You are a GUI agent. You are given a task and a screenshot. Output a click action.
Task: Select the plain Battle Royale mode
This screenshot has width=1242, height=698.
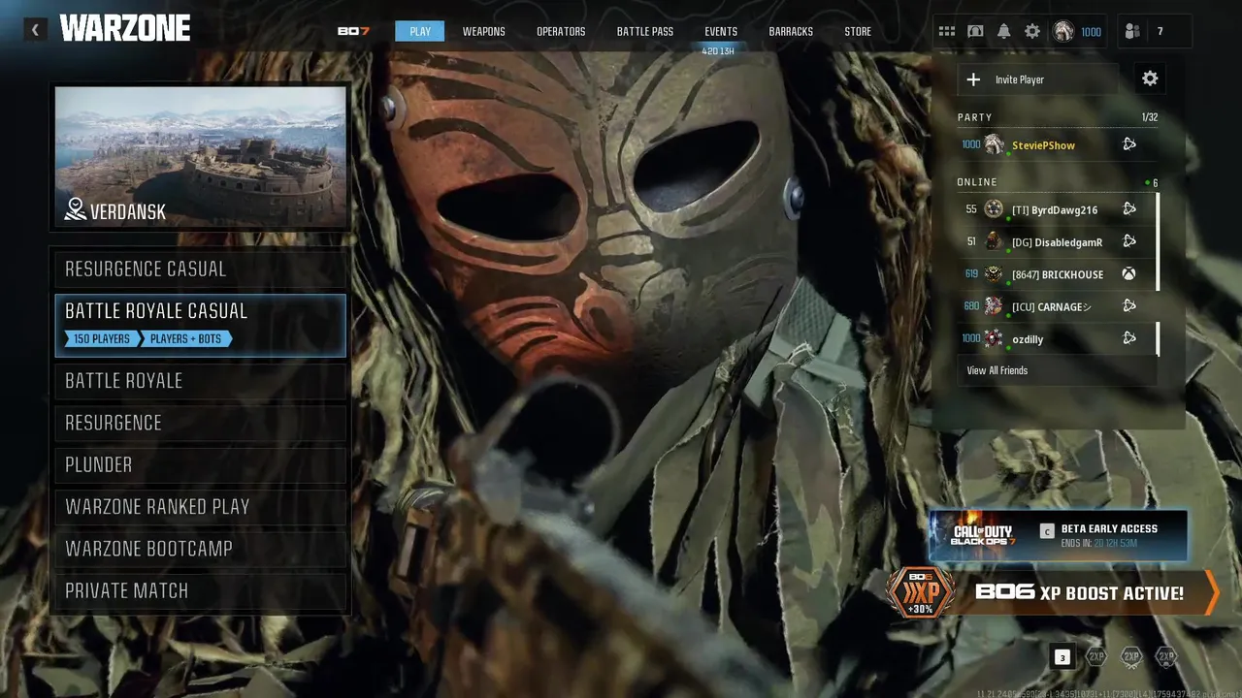pyautogui.click(x=201, y=381)
